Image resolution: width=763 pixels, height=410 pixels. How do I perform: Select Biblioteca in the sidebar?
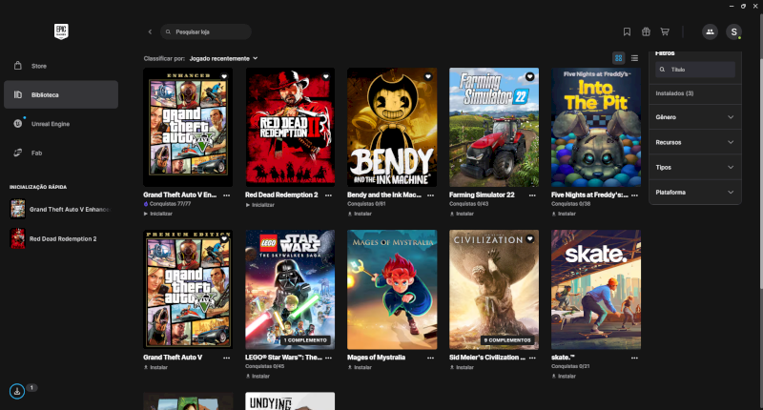coord(61,94)
